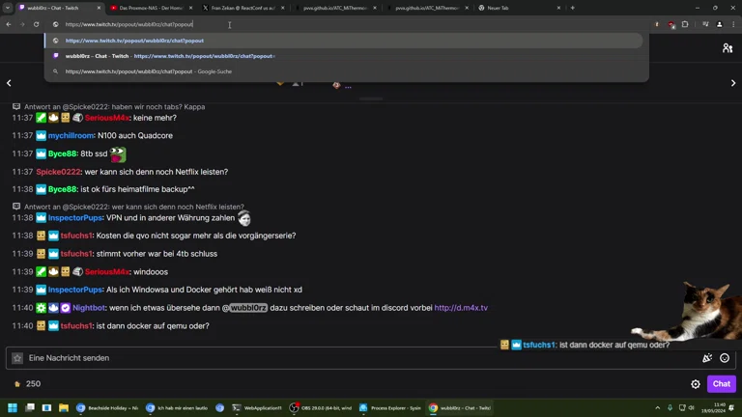
Task: Click the Nightbot username
Action: click(x=89, y=308)
